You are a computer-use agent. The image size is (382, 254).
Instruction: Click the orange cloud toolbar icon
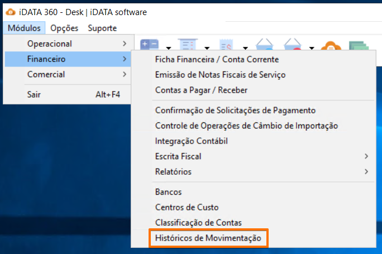click(x=331, y=45)
